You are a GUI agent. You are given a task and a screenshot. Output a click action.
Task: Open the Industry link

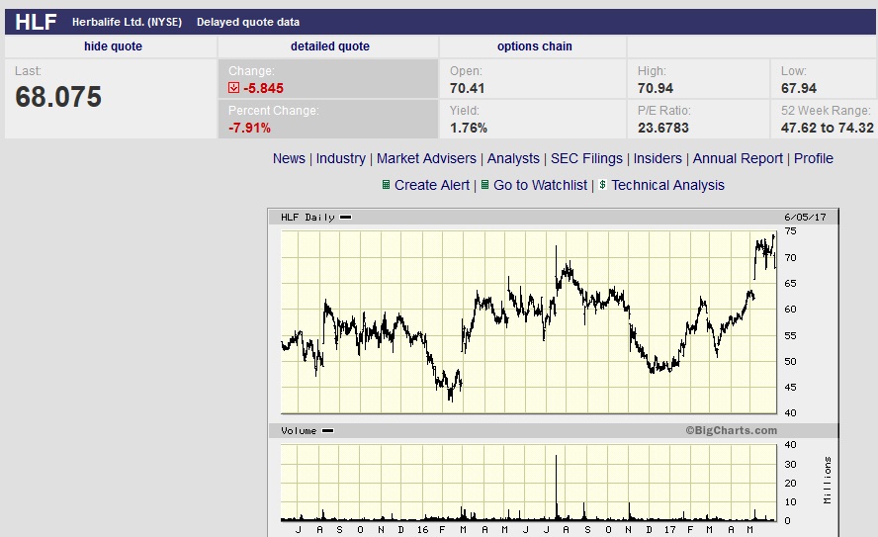point(340,158)
